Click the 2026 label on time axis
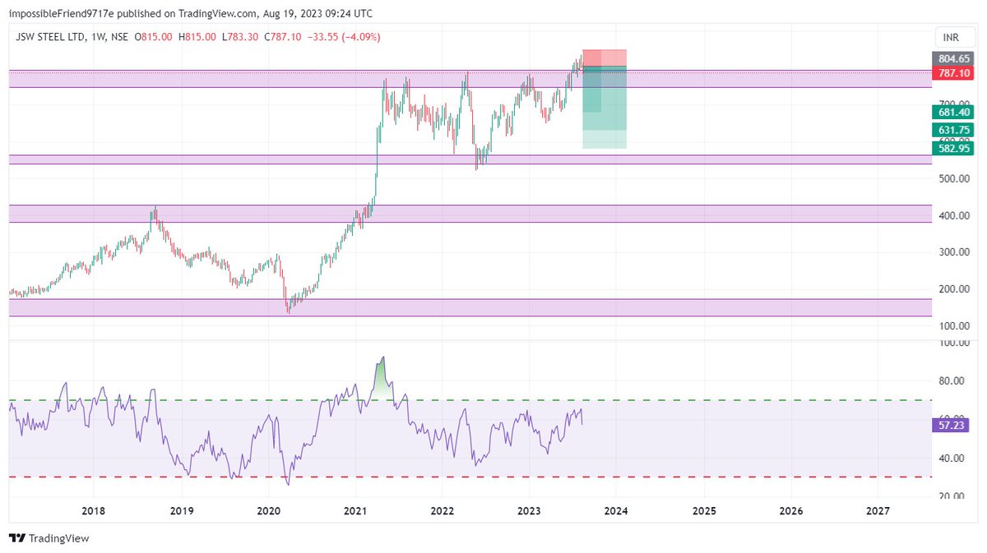The image size is (987, 553). (x=791, y=511)
